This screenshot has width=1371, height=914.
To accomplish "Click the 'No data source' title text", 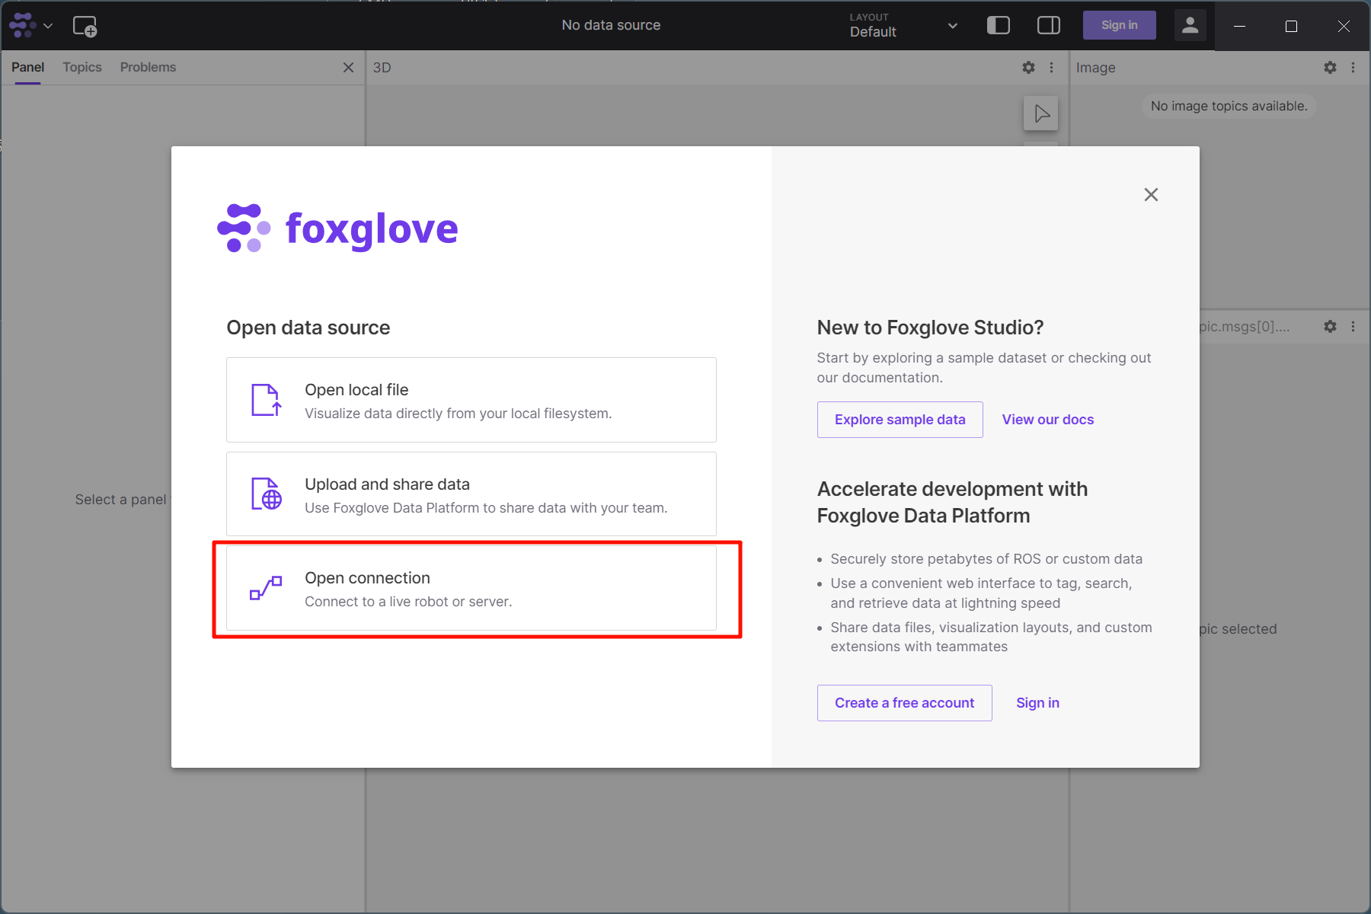I will click(611, 25).
